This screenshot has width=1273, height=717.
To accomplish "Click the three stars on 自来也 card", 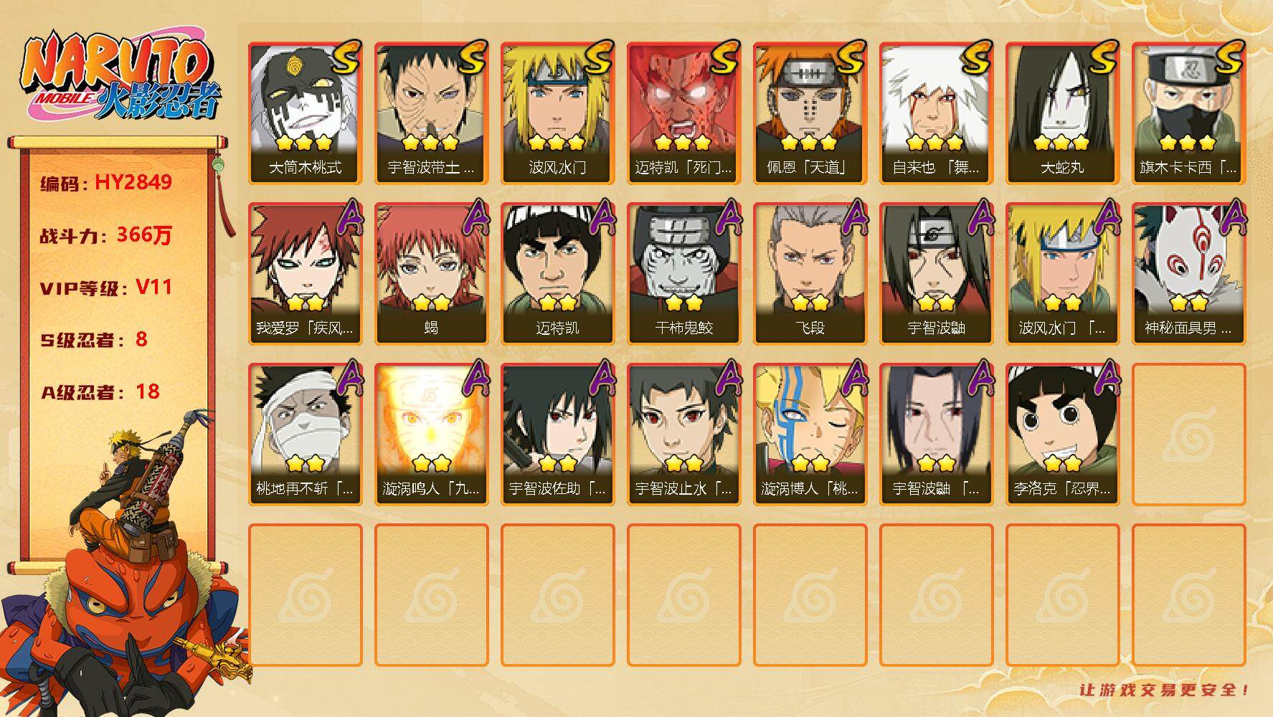I will (936, 143).
